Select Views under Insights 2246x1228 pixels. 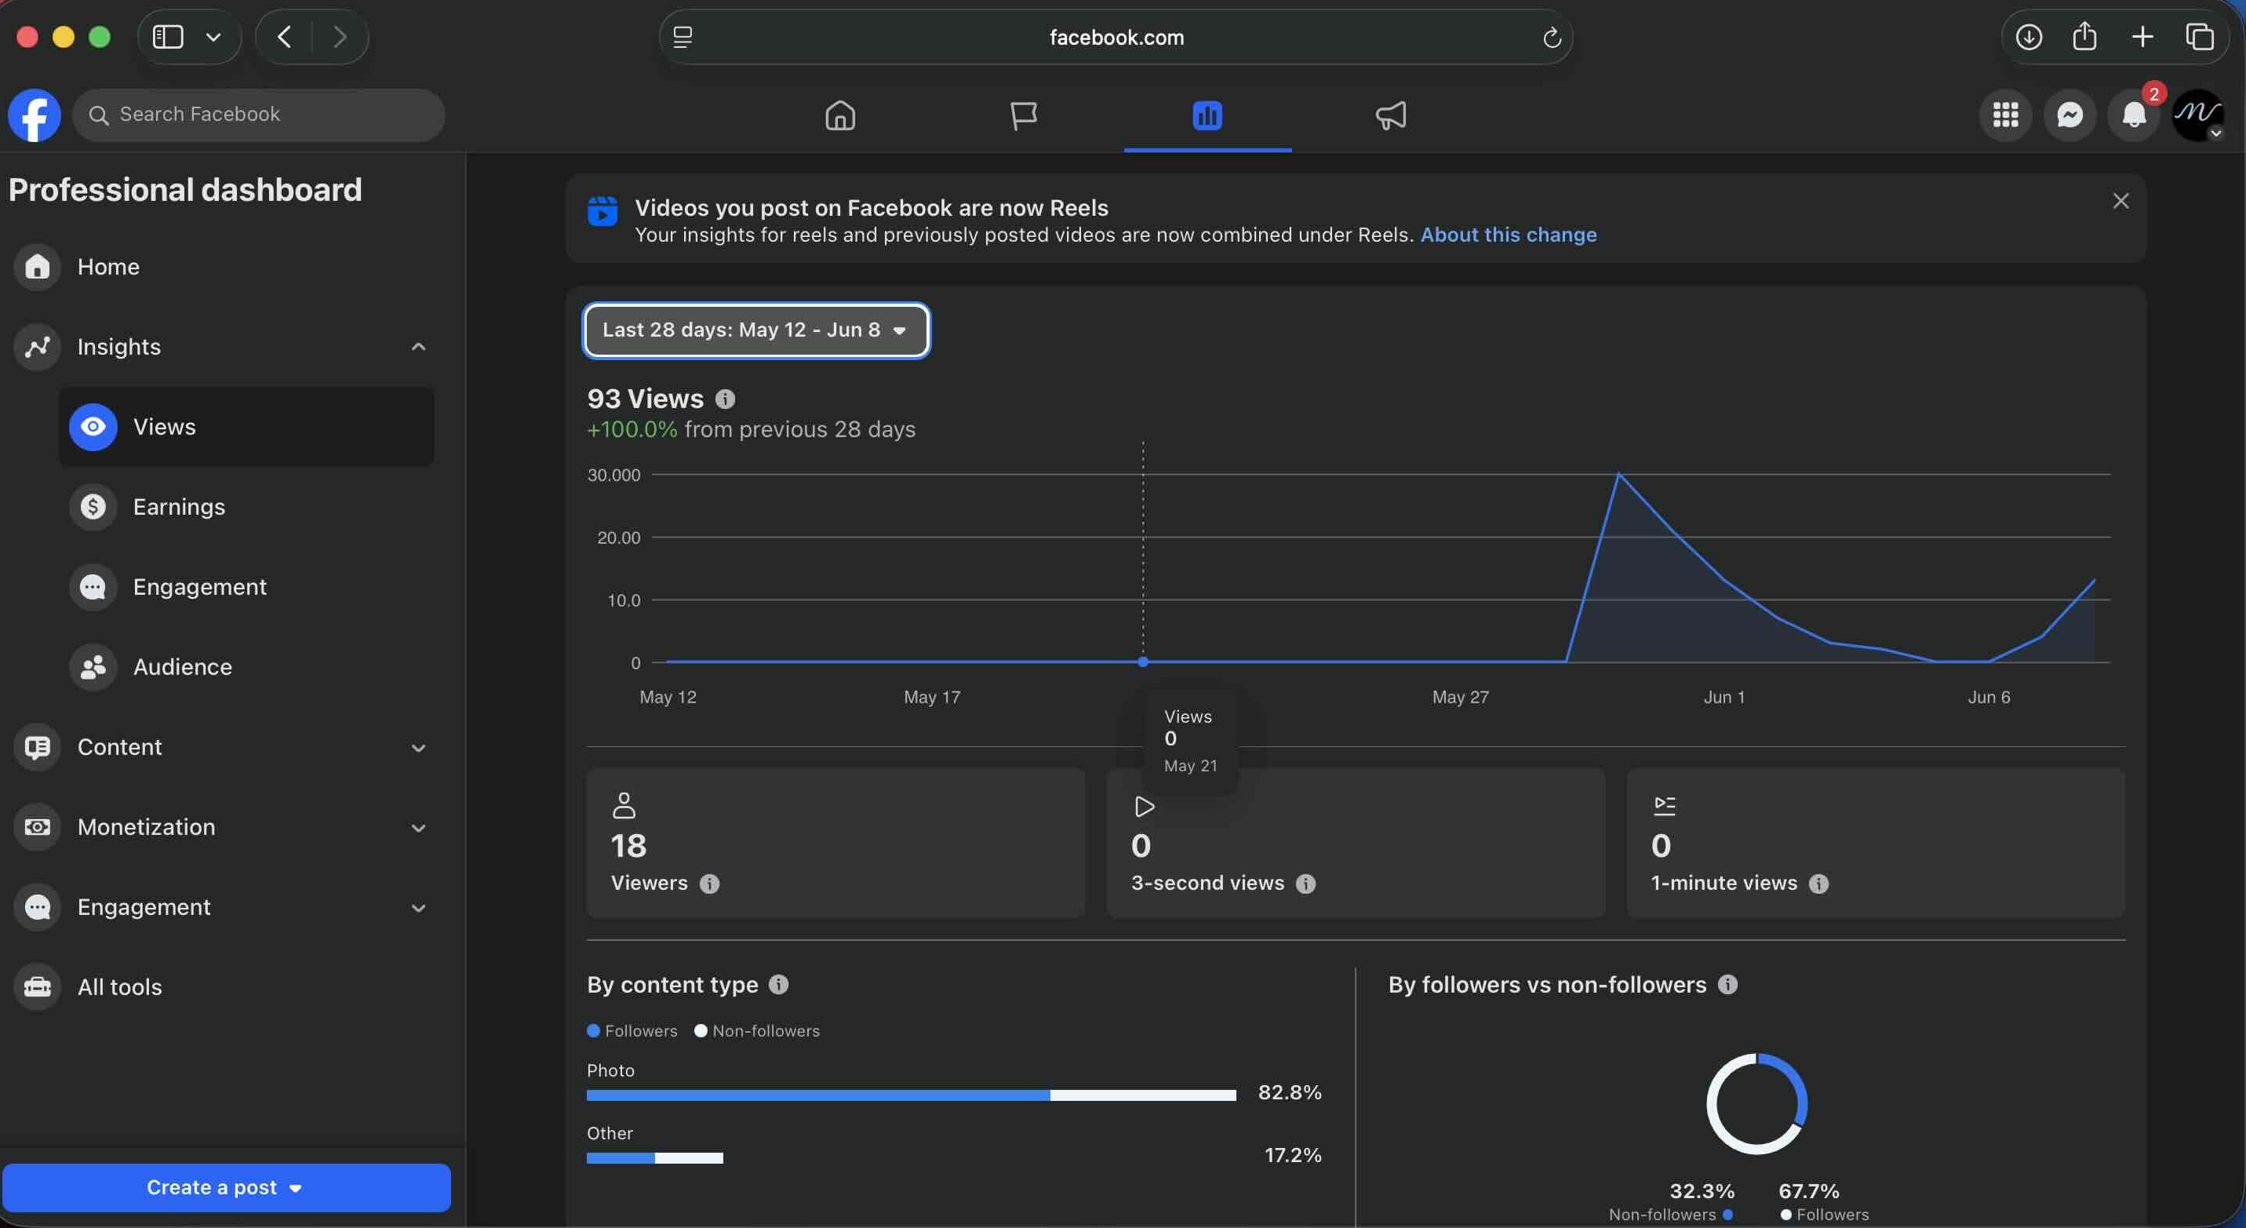[x=247, y=428]
